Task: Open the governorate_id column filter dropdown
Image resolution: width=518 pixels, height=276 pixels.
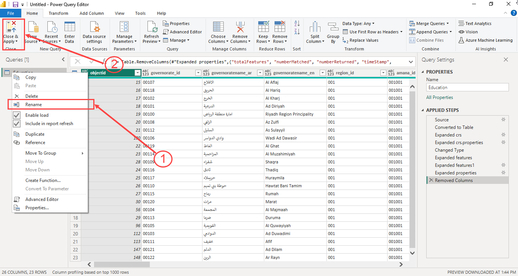Action: point(198,72)
